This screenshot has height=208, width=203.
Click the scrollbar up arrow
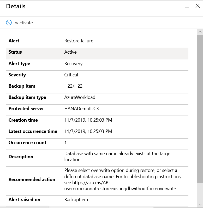(200, 32)
